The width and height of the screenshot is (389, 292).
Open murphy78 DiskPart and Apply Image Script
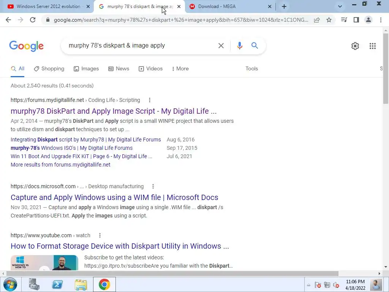coord(114,111)
